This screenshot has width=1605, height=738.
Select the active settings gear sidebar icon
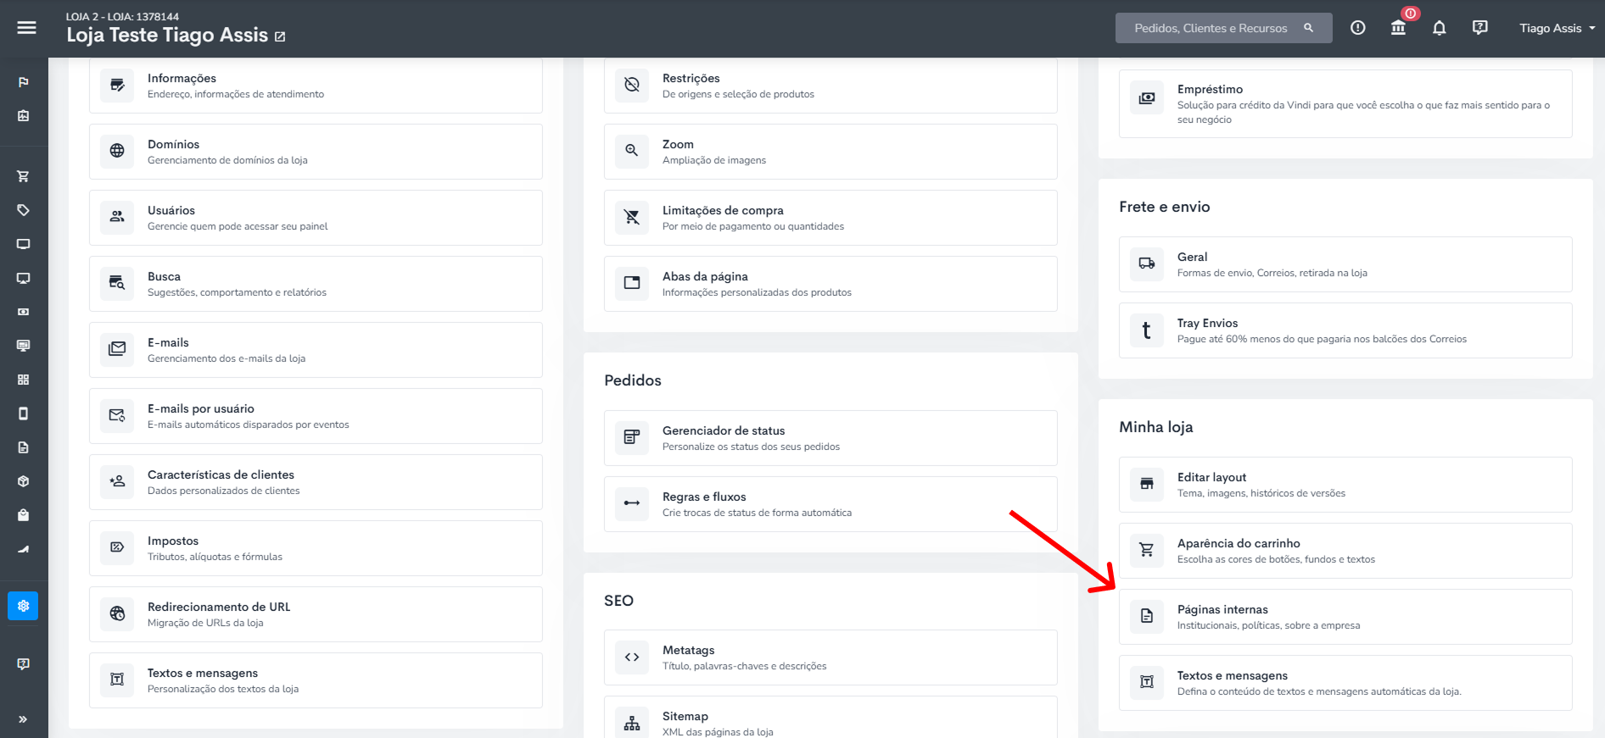(23, 606)
